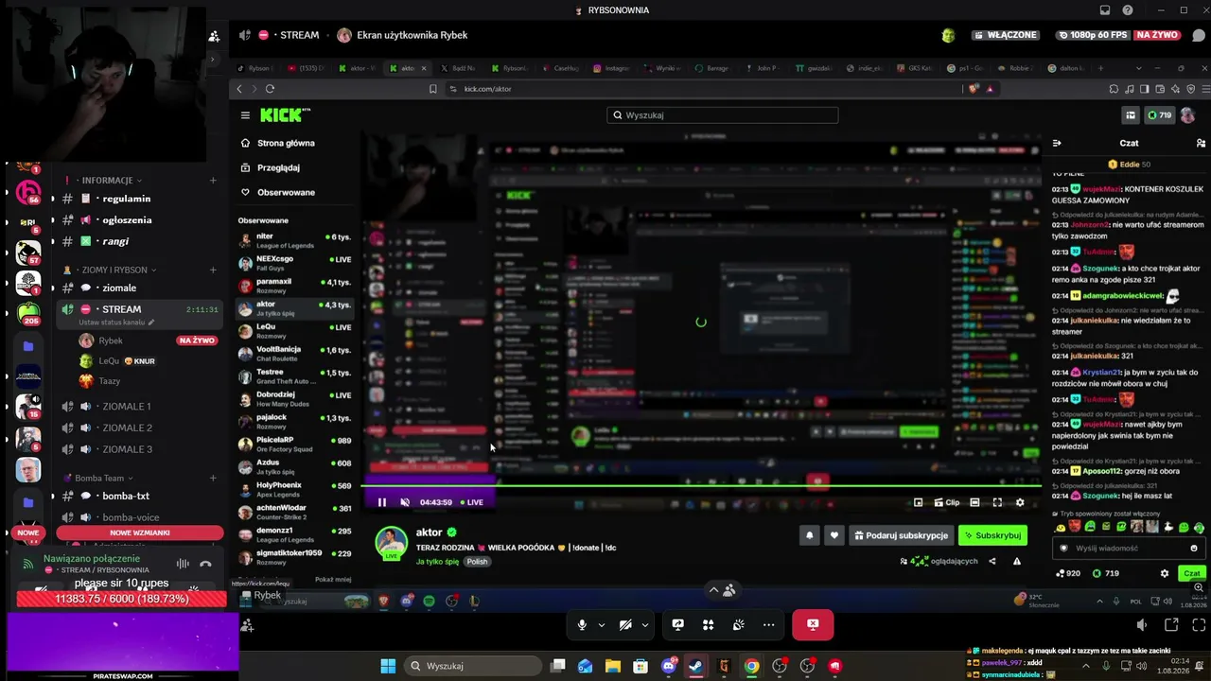Pause the Kick stream
Screen dimensions: 1211x681
click(382, 502)
